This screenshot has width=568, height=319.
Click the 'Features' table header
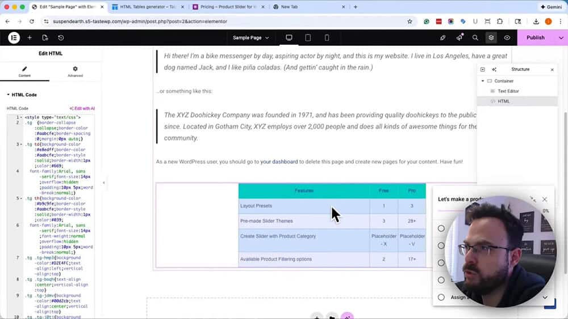point(304,191)
